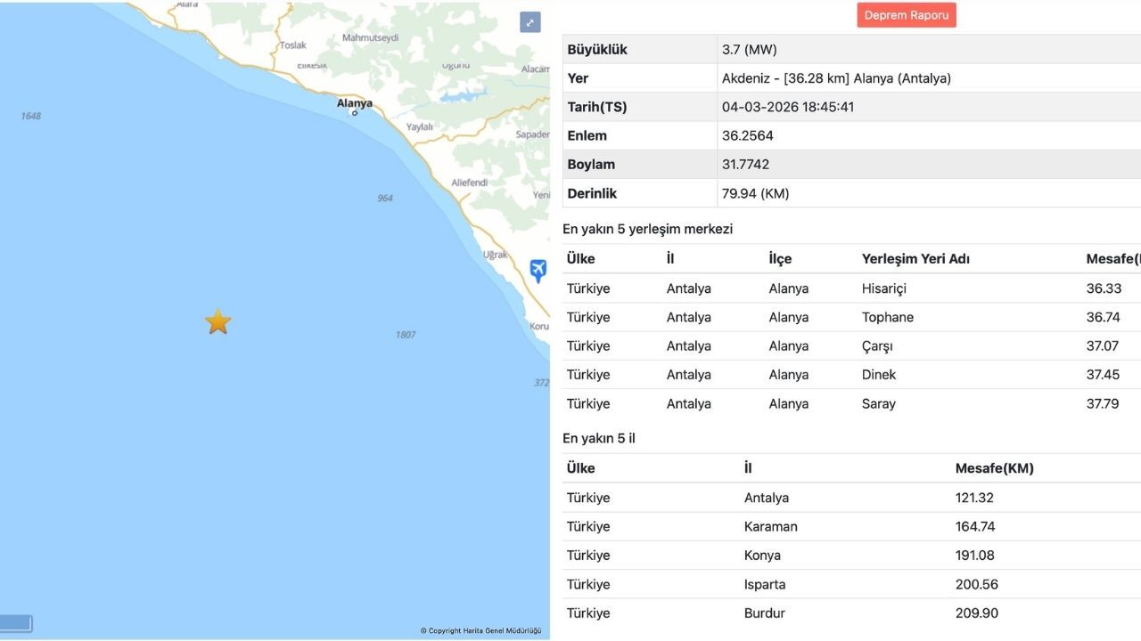Image resolution: width=1141 pixels, height=641 pixels.
Task: Click the blue airplane airport marker
Action: [538, 270]
